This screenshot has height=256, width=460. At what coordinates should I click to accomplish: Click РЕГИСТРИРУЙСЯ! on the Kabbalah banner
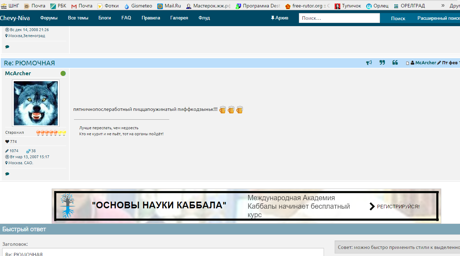pyautogui.click(x=398, y=207)
